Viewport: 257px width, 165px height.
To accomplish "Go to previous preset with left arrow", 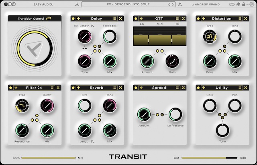I will point(169,4).
